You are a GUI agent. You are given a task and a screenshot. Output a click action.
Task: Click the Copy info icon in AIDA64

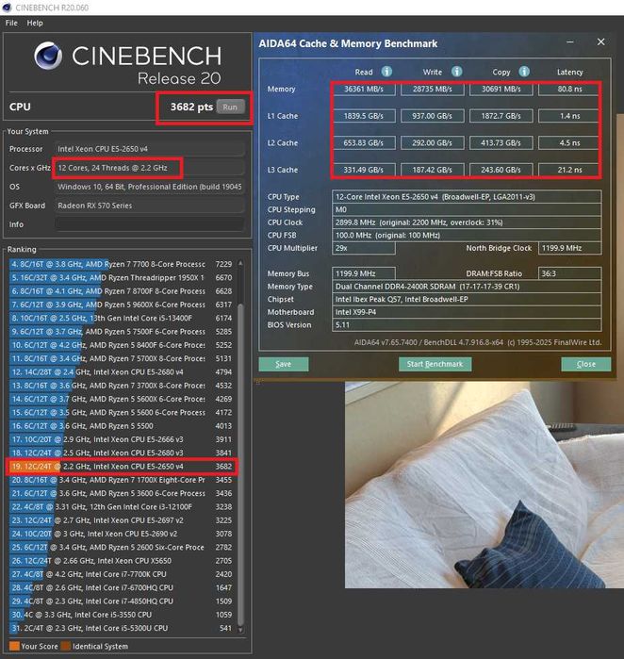524,72
